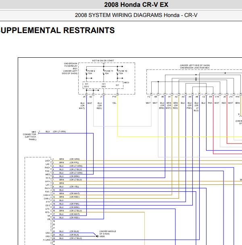The height and width of the screenshot is (245, 242).
Task: Click "2008 SYSTEM WIRING DIAGRAMS Honda - CR-V" subtitle
Action: click(136, 15)
